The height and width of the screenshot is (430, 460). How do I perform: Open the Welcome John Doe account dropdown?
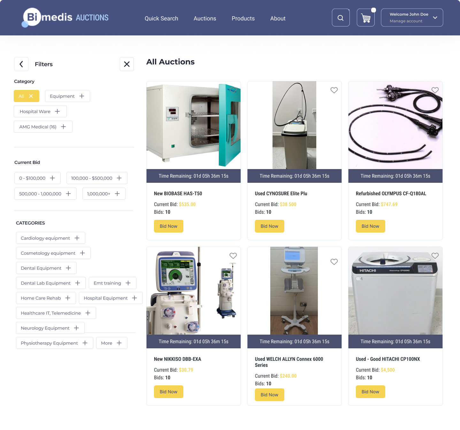pos(412,18)
